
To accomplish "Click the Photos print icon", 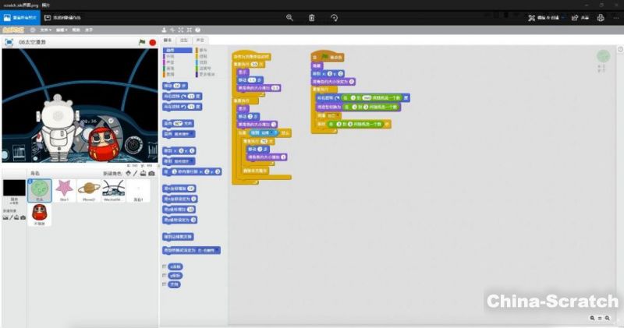I will (x=601, y=17).
